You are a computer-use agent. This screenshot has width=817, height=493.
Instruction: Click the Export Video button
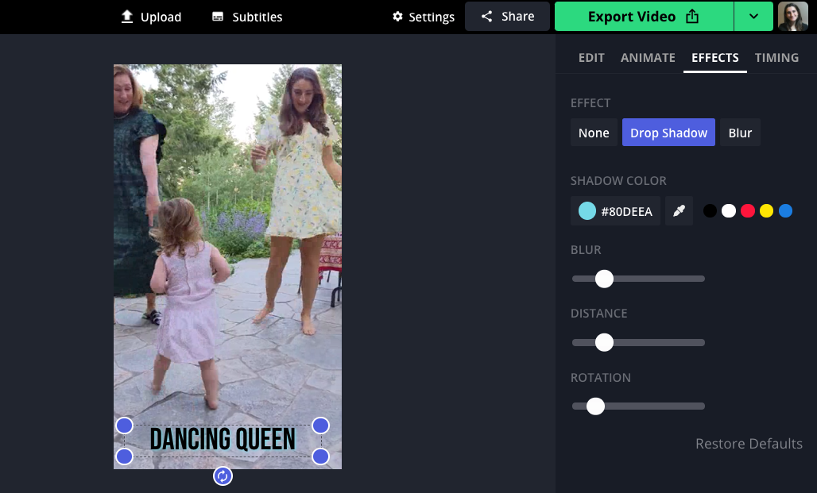pos(643,17)
